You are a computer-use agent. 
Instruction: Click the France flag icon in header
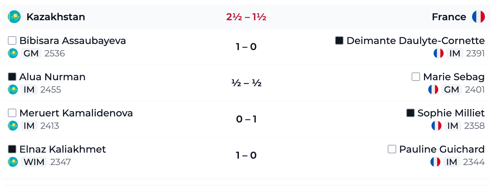[x=478, y=17]
